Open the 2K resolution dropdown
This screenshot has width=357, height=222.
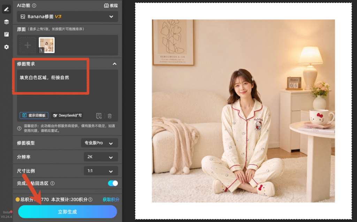pyautogui.click(x=101, y=157)
